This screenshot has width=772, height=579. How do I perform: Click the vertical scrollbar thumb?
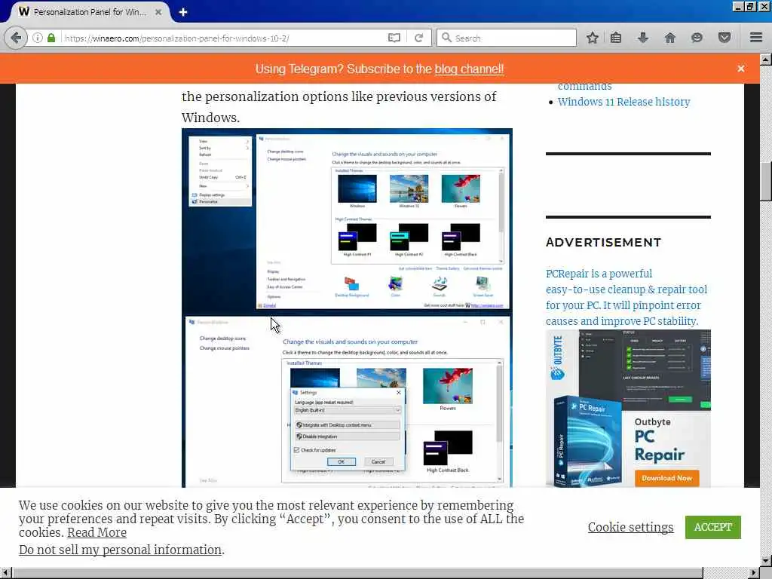(766, 181)
